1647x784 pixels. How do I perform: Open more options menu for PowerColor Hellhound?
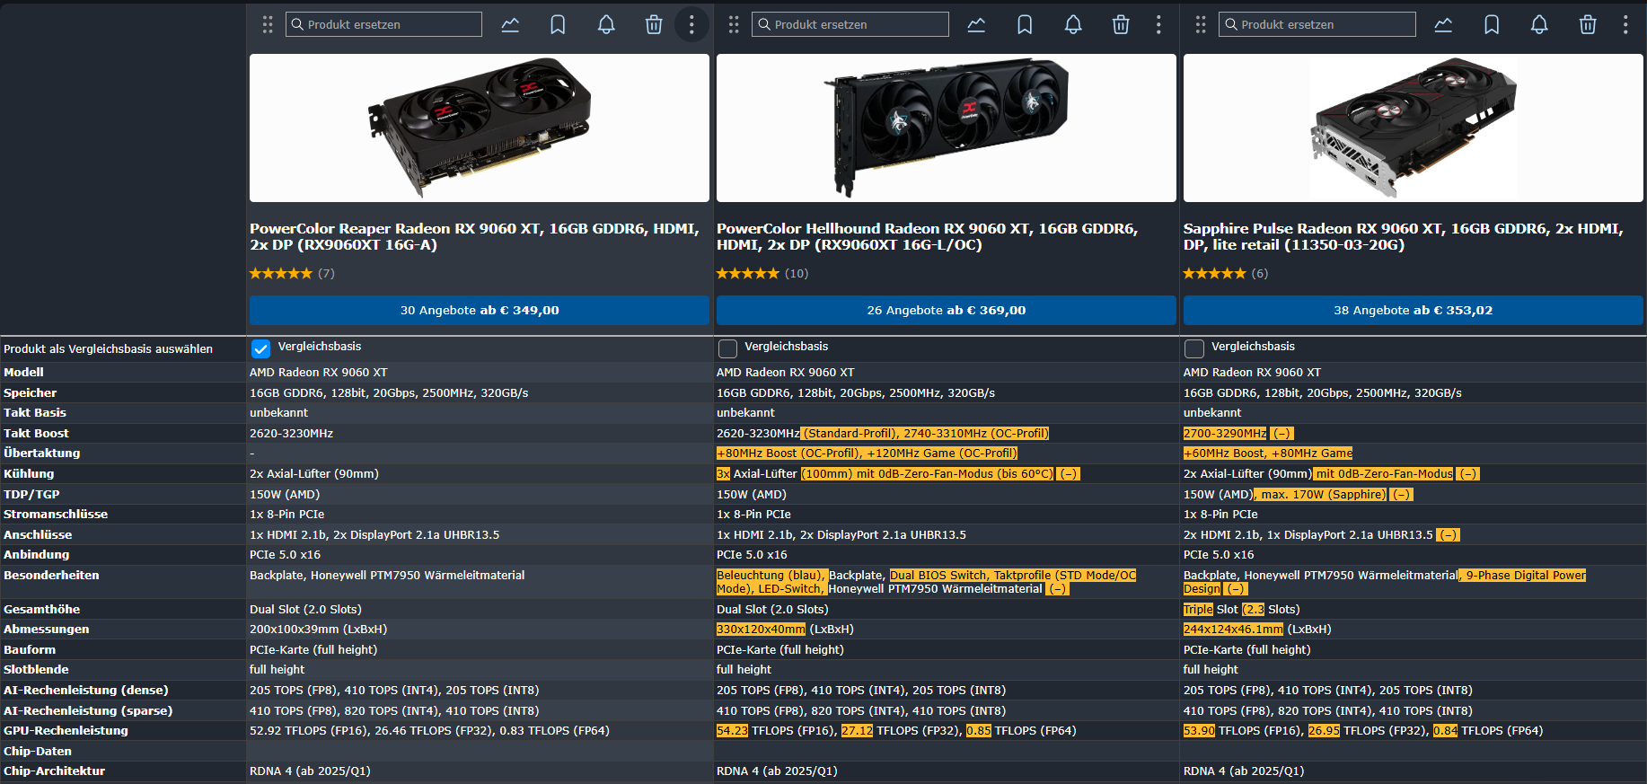[1158, 24]
